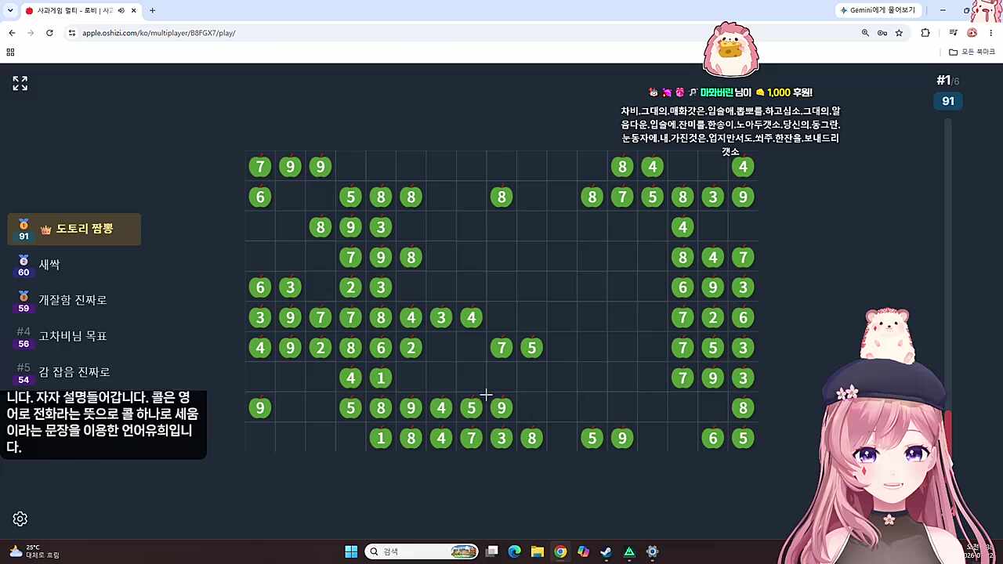This screenshot has height=564, width=1003.
Task: Mute the tab using its speaker icon
Action: click(121, 10)
